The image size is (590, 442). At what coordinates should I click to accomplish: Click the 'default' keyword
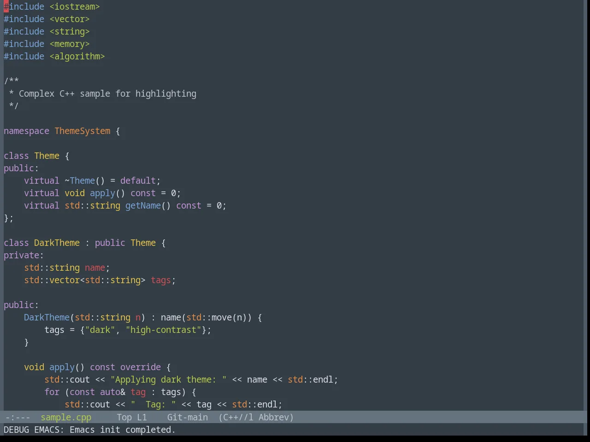click(x=138, y=180)
